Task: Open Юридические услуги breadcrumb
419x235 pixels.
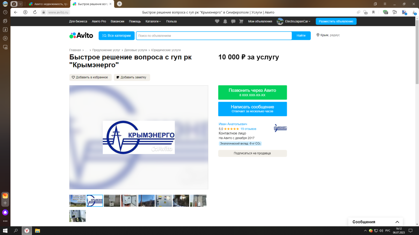Action: [x=166, y=50]
